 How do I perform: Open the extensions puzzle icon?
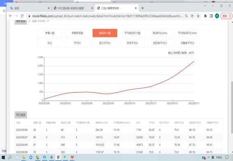pyautogui.click(x=205, y=16)
